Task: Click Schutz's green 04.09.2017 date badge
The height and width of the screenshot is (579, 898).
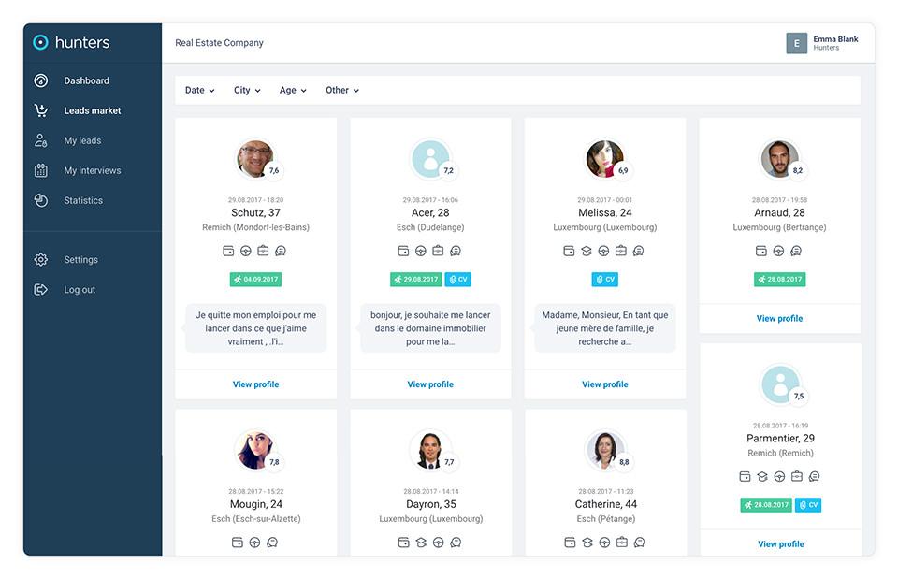Action: coord(255,280)
